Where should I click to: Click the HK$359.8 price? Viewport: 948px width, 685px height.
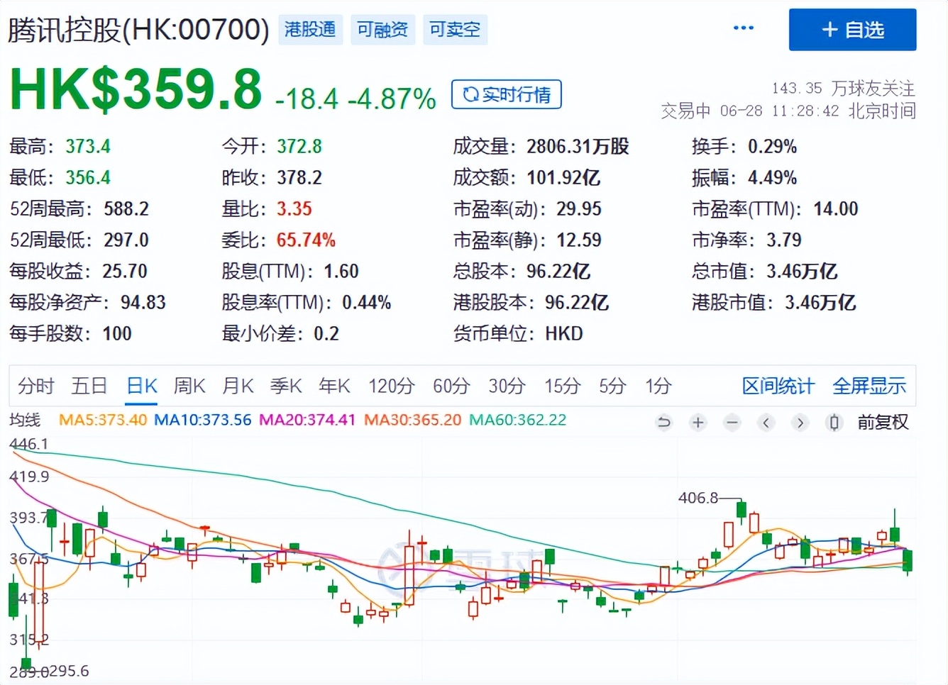coord(136,89)
